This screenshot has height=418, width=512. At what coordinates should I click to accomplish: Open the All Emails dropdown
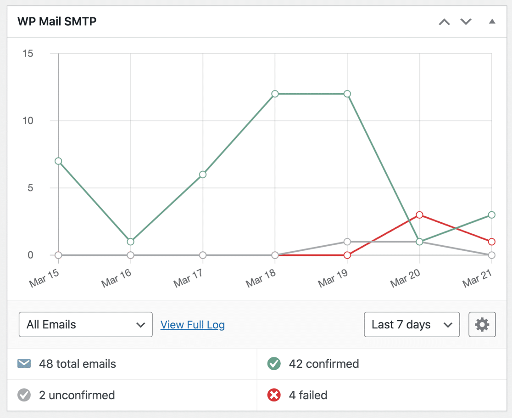(x=85, y=325)
